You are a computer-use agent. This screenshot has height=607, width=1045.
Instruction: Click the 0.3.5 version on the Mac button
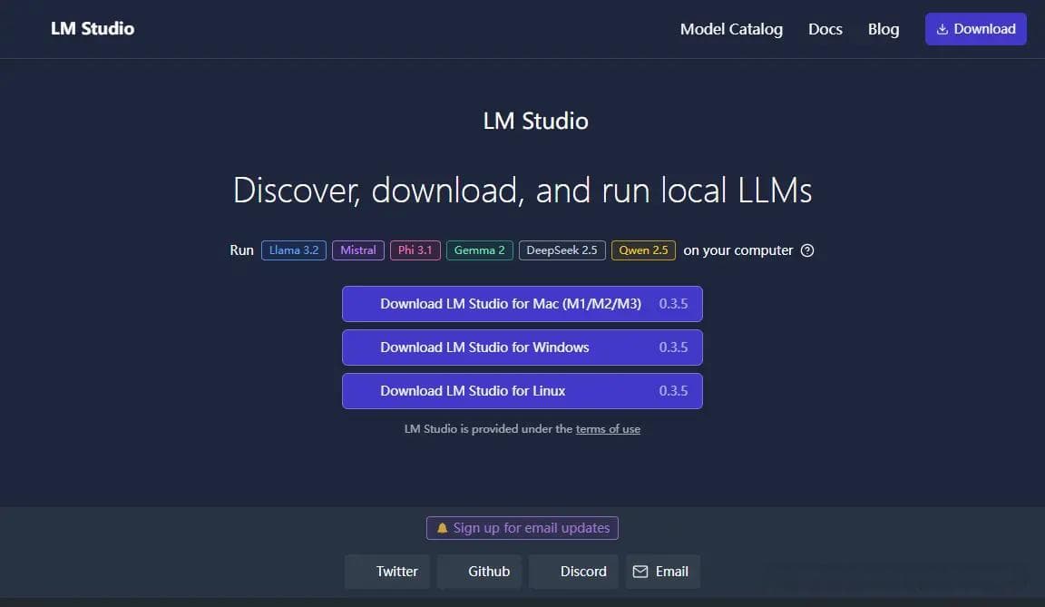(x=673, y=304)
